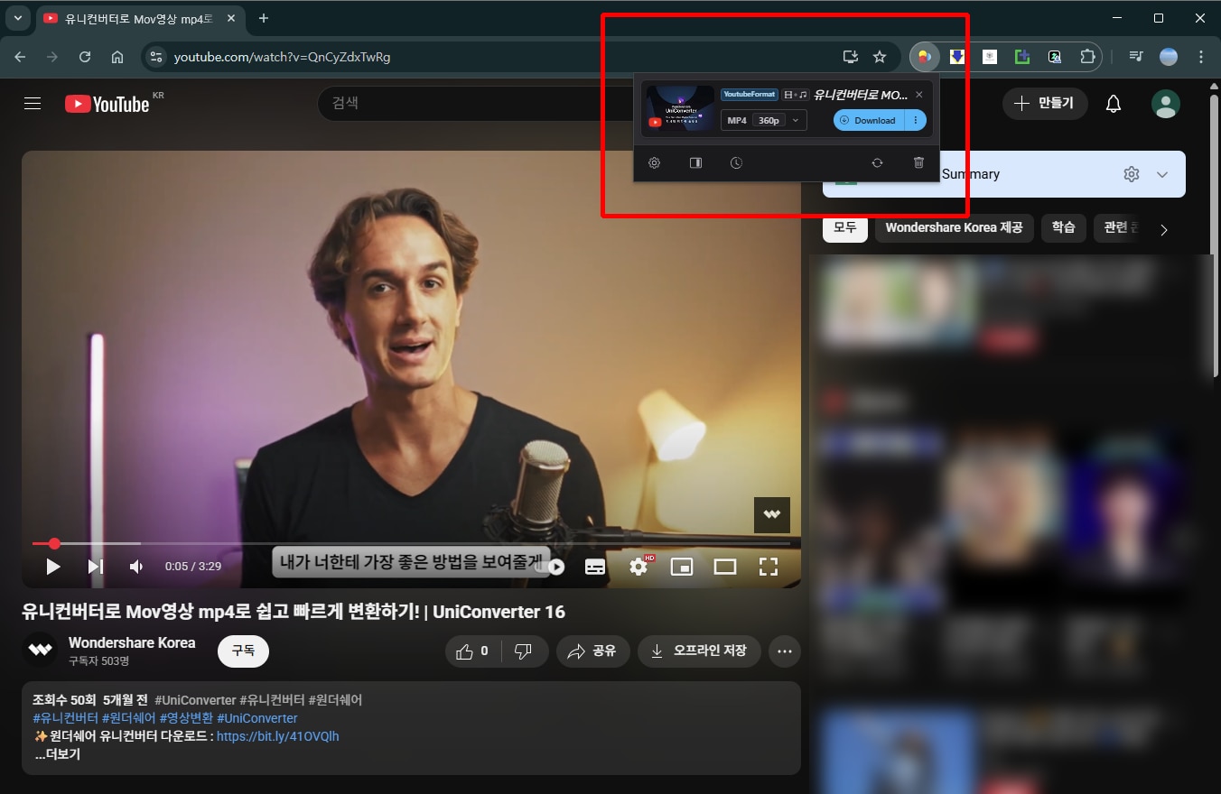The width and height of the screenshot is (1221, 794).
Task: Expand the MP4 360p quality dropdown
Action: pos(763,120)
